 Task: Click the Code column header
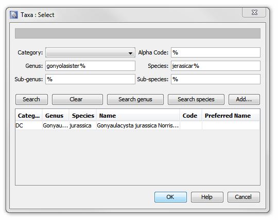click(191, 116)
